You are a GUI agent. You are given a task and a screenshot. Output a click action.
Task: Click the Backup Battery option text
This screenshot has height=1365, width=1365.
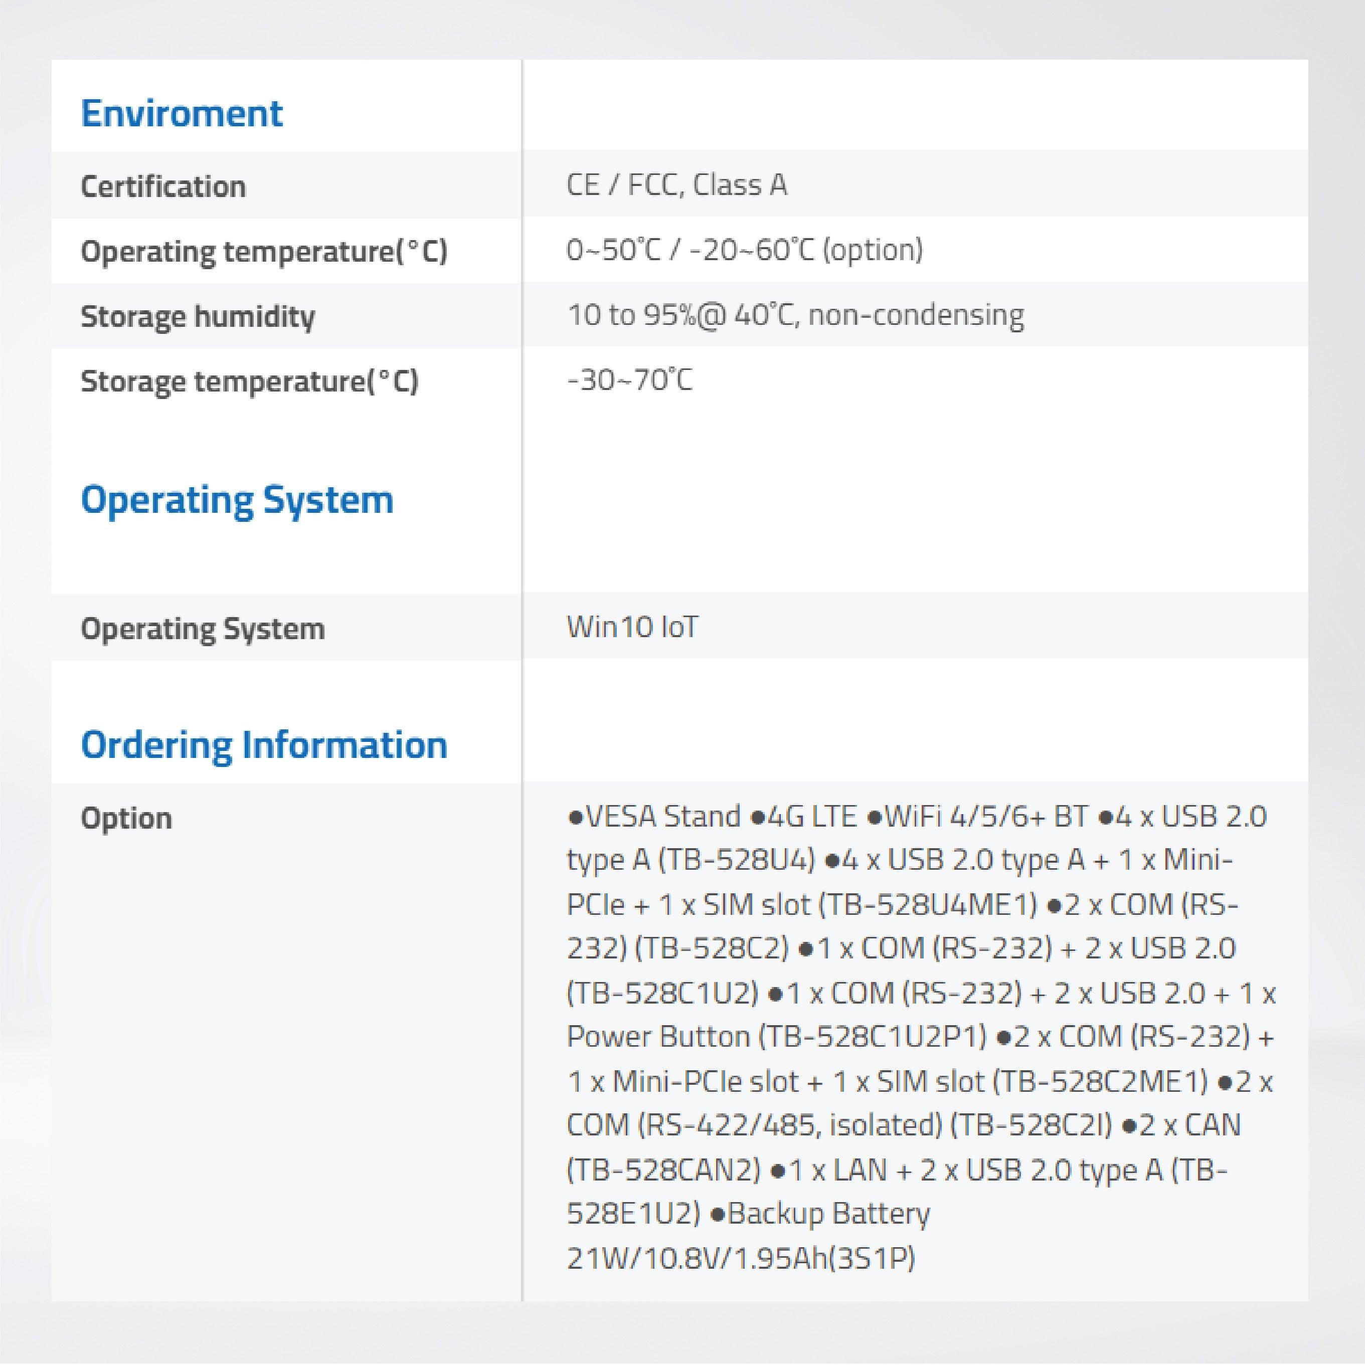(x=829, y=1214)
